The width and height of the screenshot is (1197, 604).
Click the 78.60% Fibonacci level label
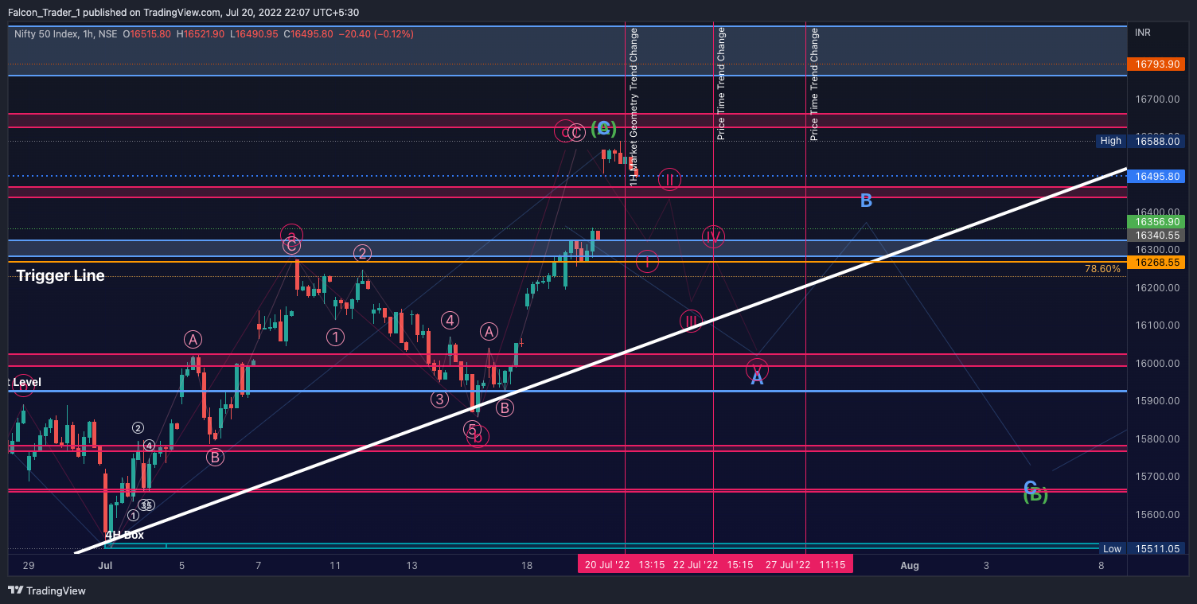click(1102, 269)
